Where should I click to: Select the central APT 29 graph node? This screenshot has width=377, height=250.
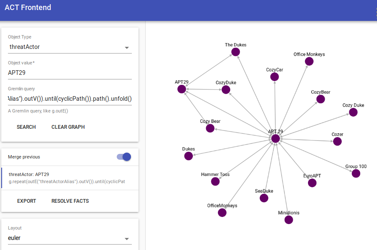275,138
